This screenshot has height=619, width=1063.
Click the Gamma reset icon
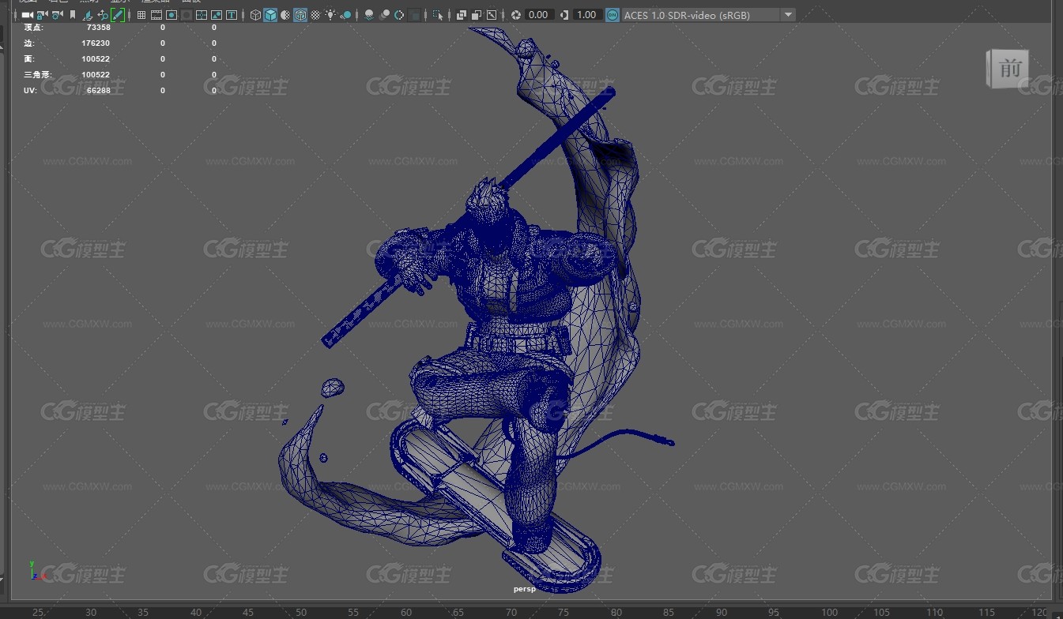click(564, 15)
